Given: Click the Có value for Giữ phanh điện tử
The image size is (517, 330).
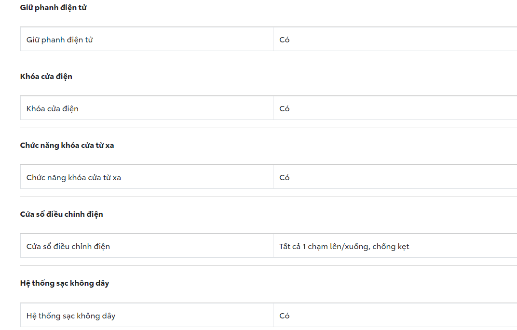Looking at the screenshot, I should click(285, 40).
